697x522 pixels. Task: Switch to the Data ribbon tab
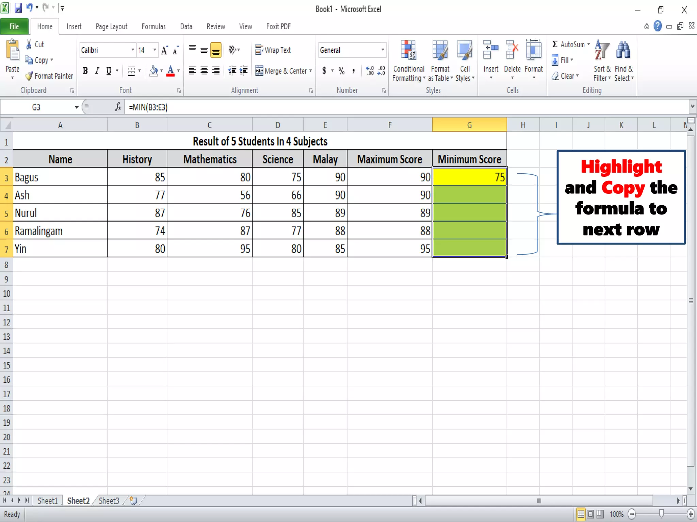(x=186, y=27)
